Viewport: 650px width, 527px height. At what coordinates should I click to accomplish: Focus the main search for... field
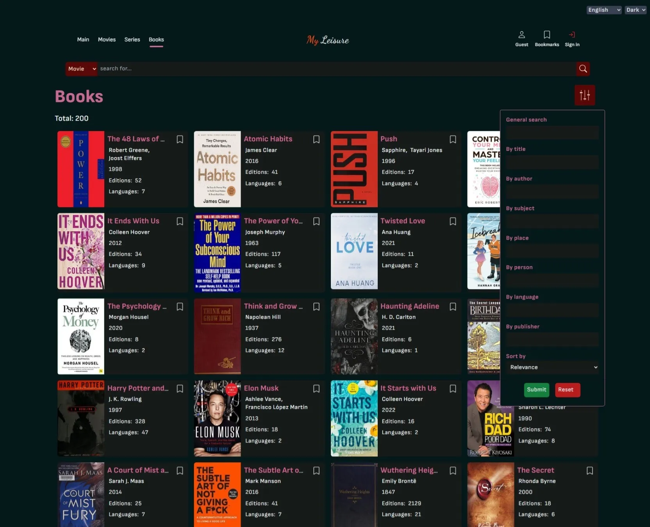click(337, 69)
